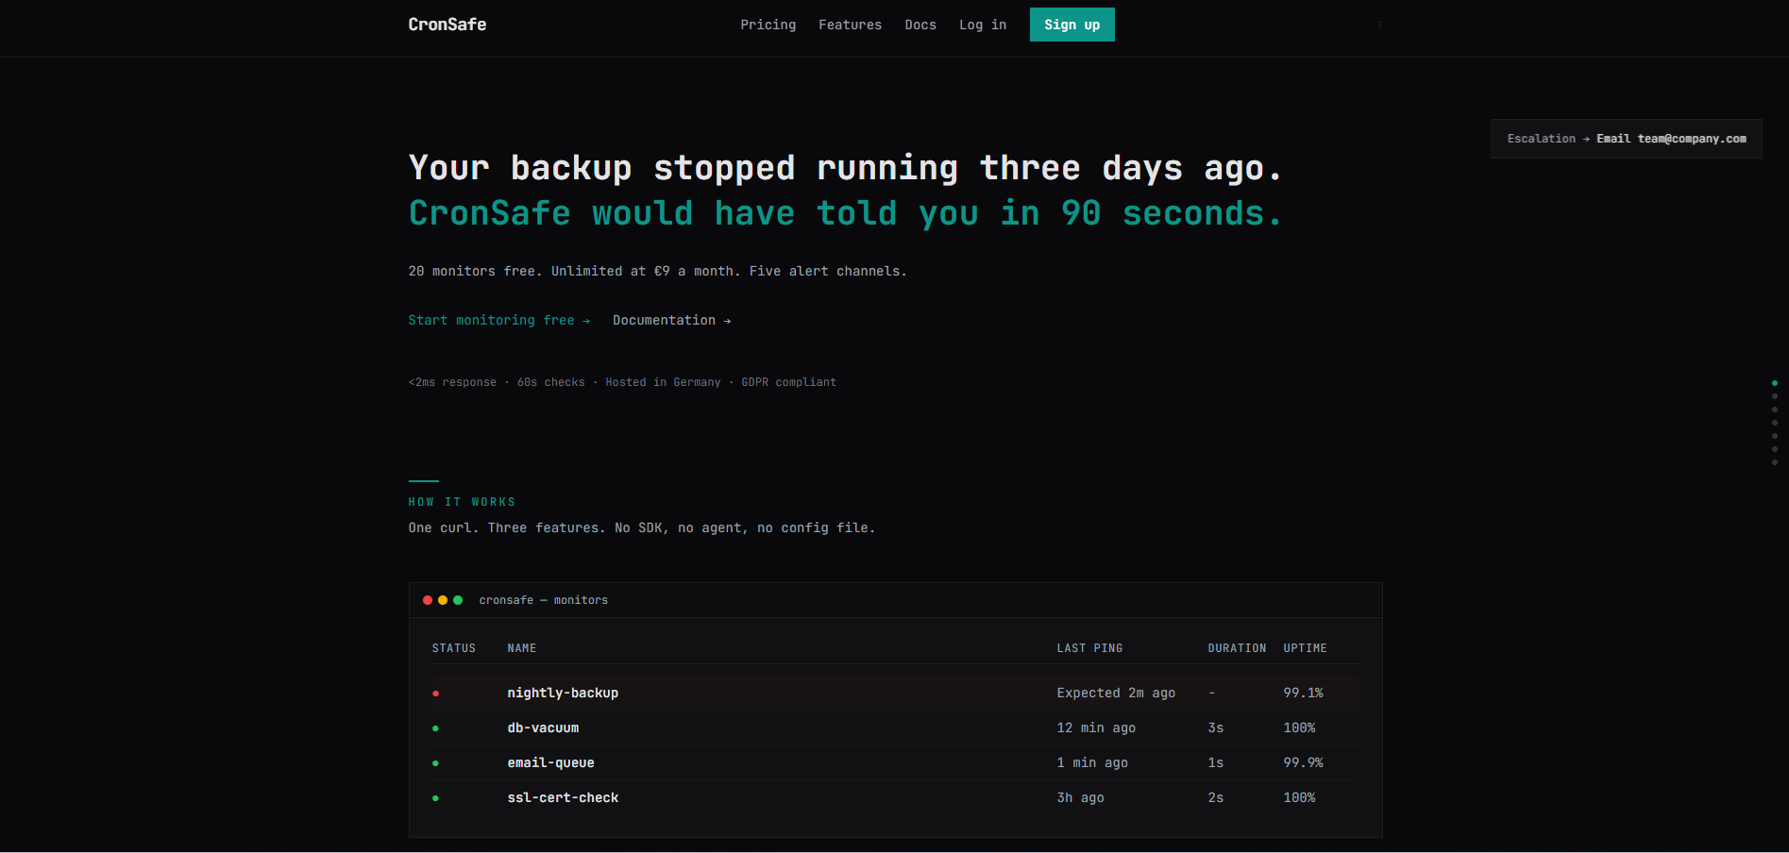Click the yellow dot in terminal title bar
The height and width of the screenshot is (853, 1789).
click(443, 600)
